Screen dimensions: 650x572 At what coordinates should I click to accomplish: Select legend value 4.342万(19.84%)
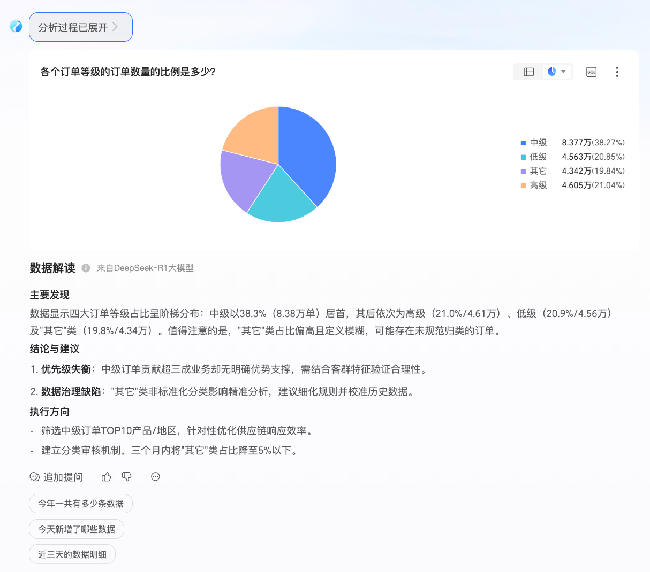(x=593, y=171)
